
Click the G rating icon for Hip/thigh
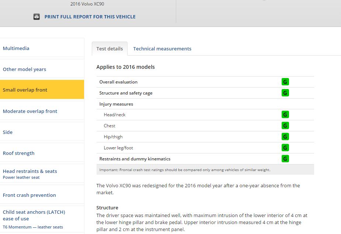point(285,136)
